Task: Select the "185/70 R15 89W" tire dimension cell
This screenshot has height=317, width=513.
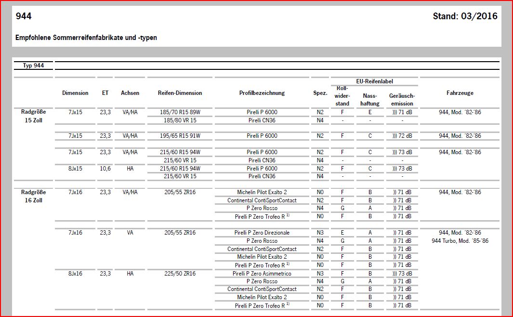Action: point(180,112)
